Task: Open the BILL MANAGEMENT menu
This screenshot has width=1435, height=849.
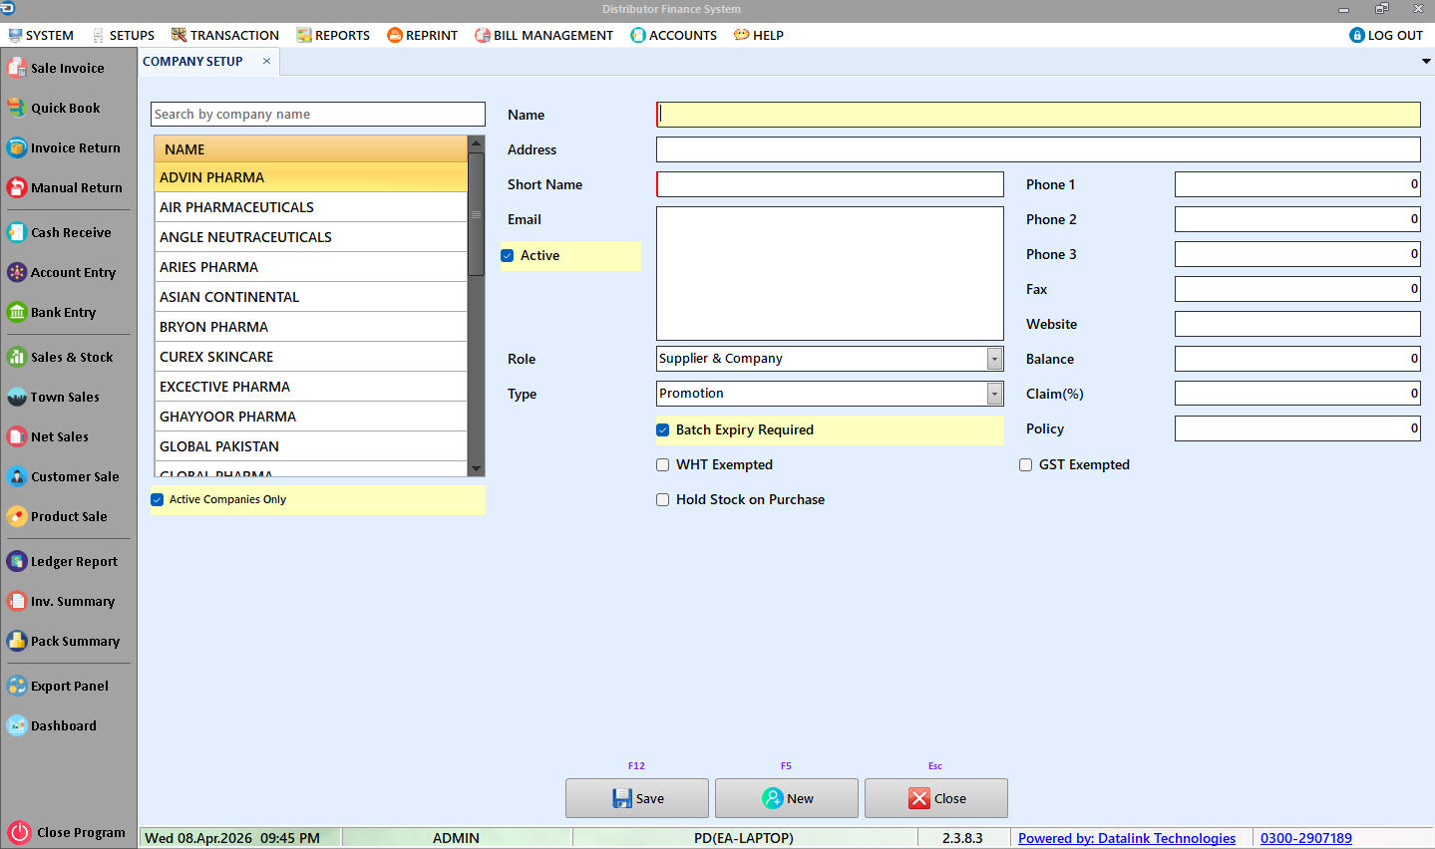Action: click(544, 35)
